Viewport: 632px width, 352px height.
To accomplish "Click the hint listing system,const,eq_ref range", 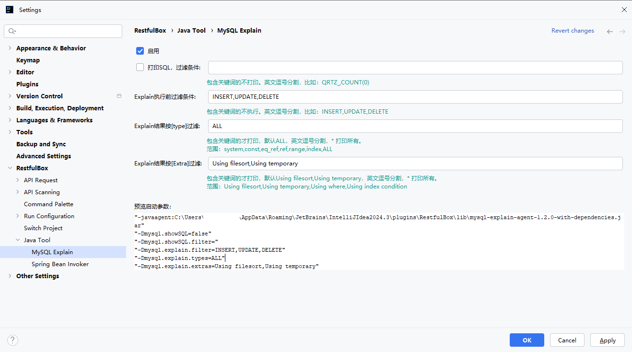I will pos(269,149).
